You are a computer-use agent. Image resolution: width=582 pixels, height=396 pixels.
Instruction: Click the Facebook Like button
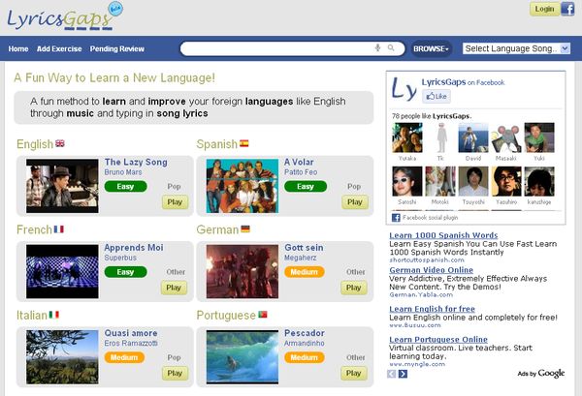pyautogui.click(x=436, y=96)
